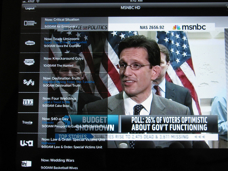The image size is (228, 171).
Task: Open '9:00AM Cake Boss' listing
Action: (x=56, y=106)
